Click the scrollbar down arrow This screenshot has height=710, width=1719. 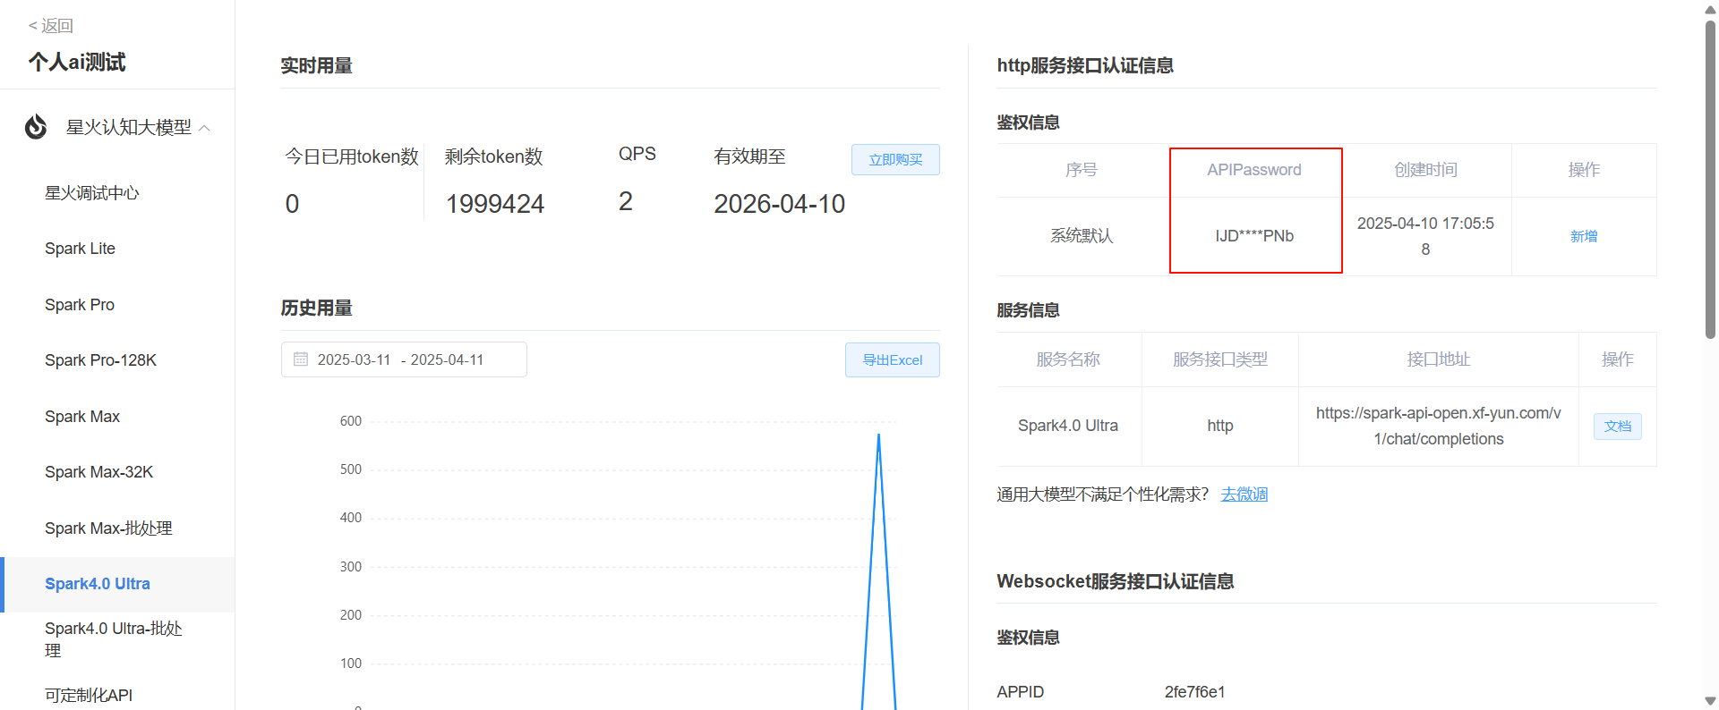coord(1710,701)
